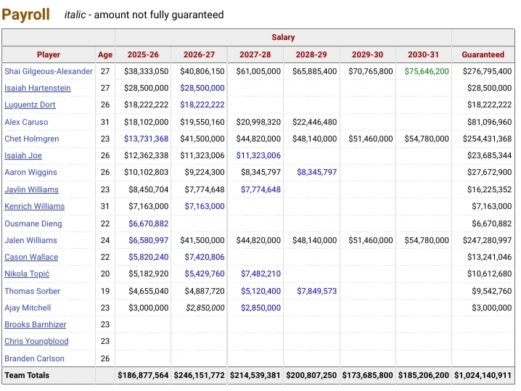521x391 pixels.
Task: Select green $75,646,200 salary cell
Action: point(427,71)
